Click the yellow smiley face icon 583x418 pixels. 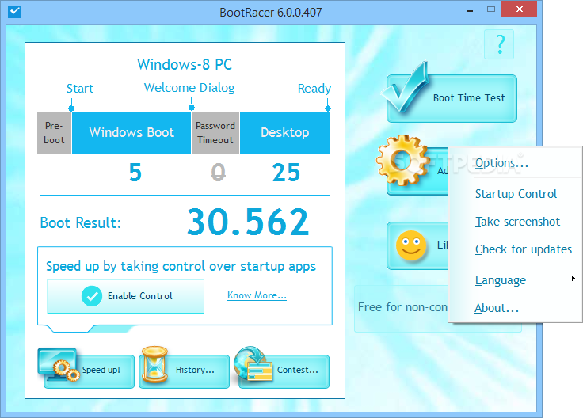coord(410,245)
